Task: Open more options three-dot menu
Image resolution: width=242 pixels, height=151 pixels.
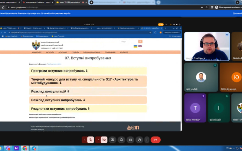Action: [147, 140]
